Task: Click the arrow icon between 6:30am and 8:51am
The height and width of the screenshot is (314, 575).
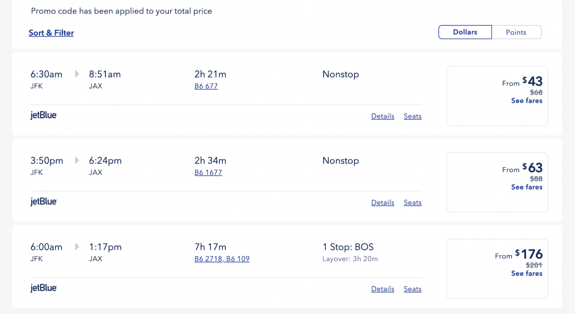Action: pos(77,75)
